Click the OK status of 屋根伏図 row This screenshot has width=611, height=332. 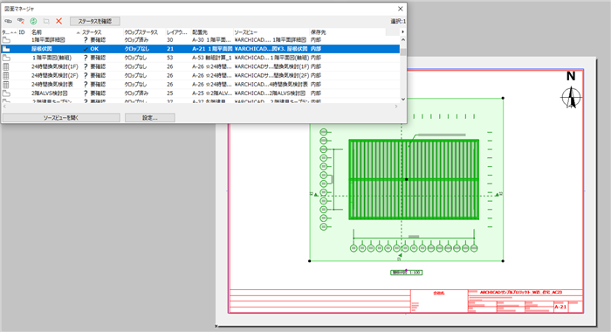pos(92,49)
